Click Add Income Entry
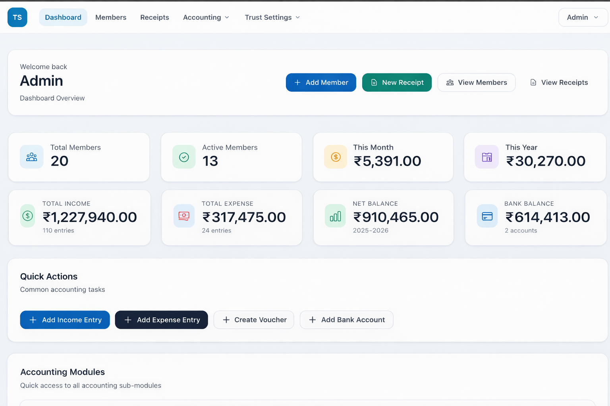 click(x=65, y=320)
